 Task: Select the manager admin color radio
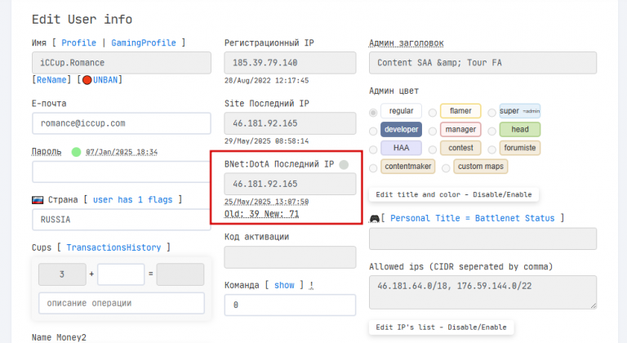coord(432,131)
